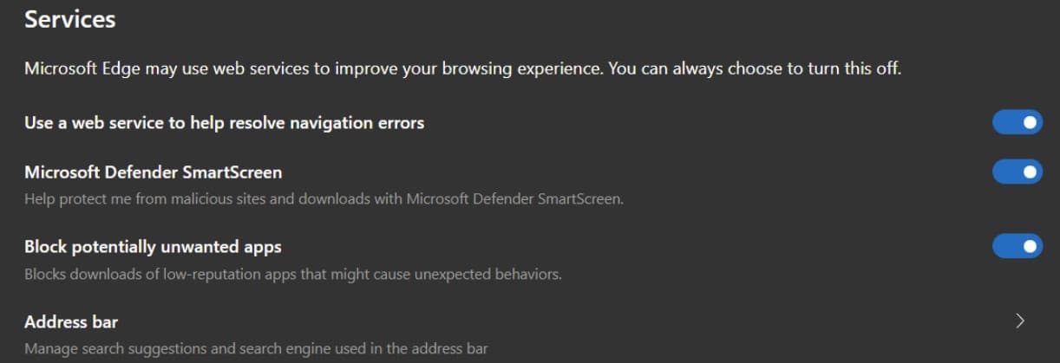The image size is (1060, 363).
Task: Click the Address bar row title
Action: tap(71, 322)
